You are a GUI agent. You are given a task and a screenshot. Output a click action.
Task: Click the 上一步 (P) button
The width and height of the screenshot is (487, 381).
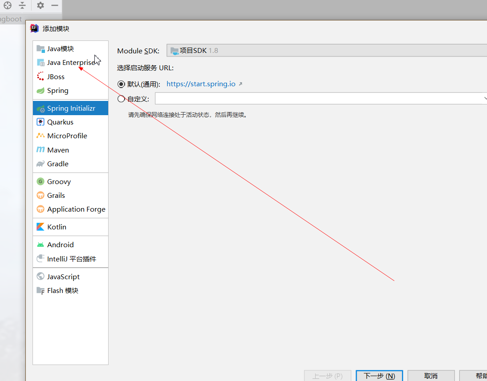coord(327,376)
